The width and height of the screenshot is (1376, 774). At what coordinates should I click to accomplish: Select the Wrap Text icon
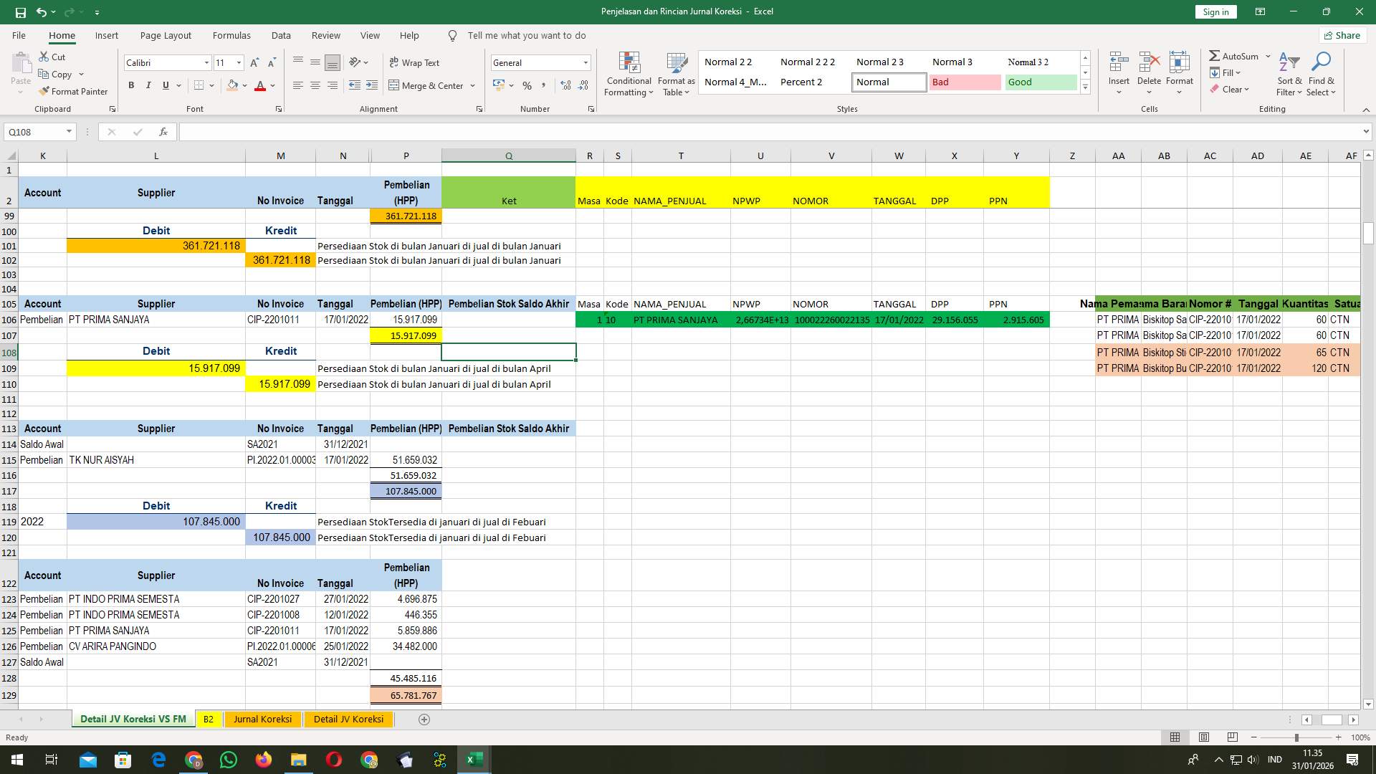(x=414, y=63)
